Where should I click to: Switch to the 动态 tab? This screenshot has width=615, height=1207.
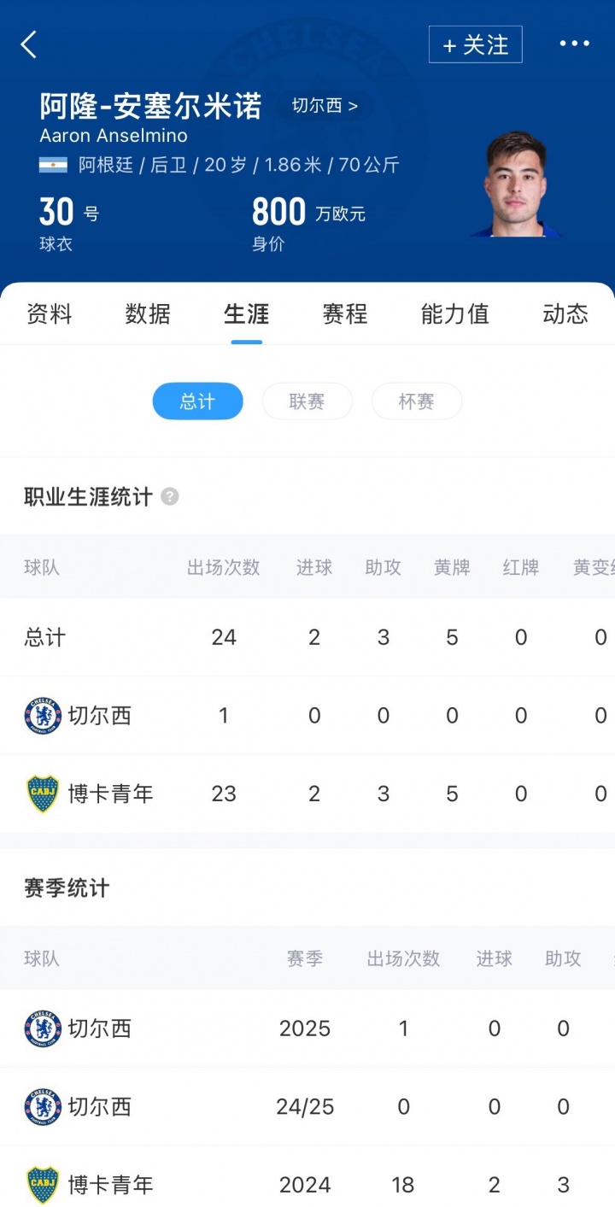pos(565,313)
